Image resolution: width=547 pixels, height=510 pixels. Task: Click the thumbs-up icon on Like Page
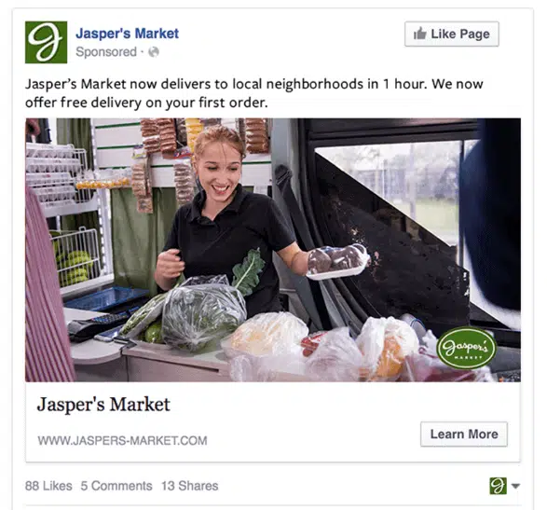click(x=420, y=34)
